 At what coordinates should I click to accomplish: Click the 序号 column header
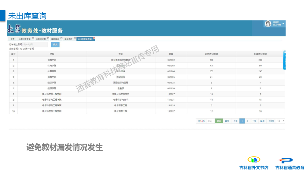(x=13, y=54)
